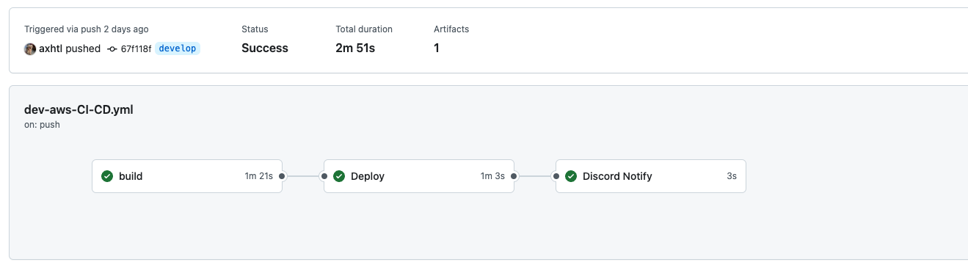The width and height of the screenshot is (968, 265).
Task: Click the success check icon on Discord Notify
Action: click(x=571, y=176)
